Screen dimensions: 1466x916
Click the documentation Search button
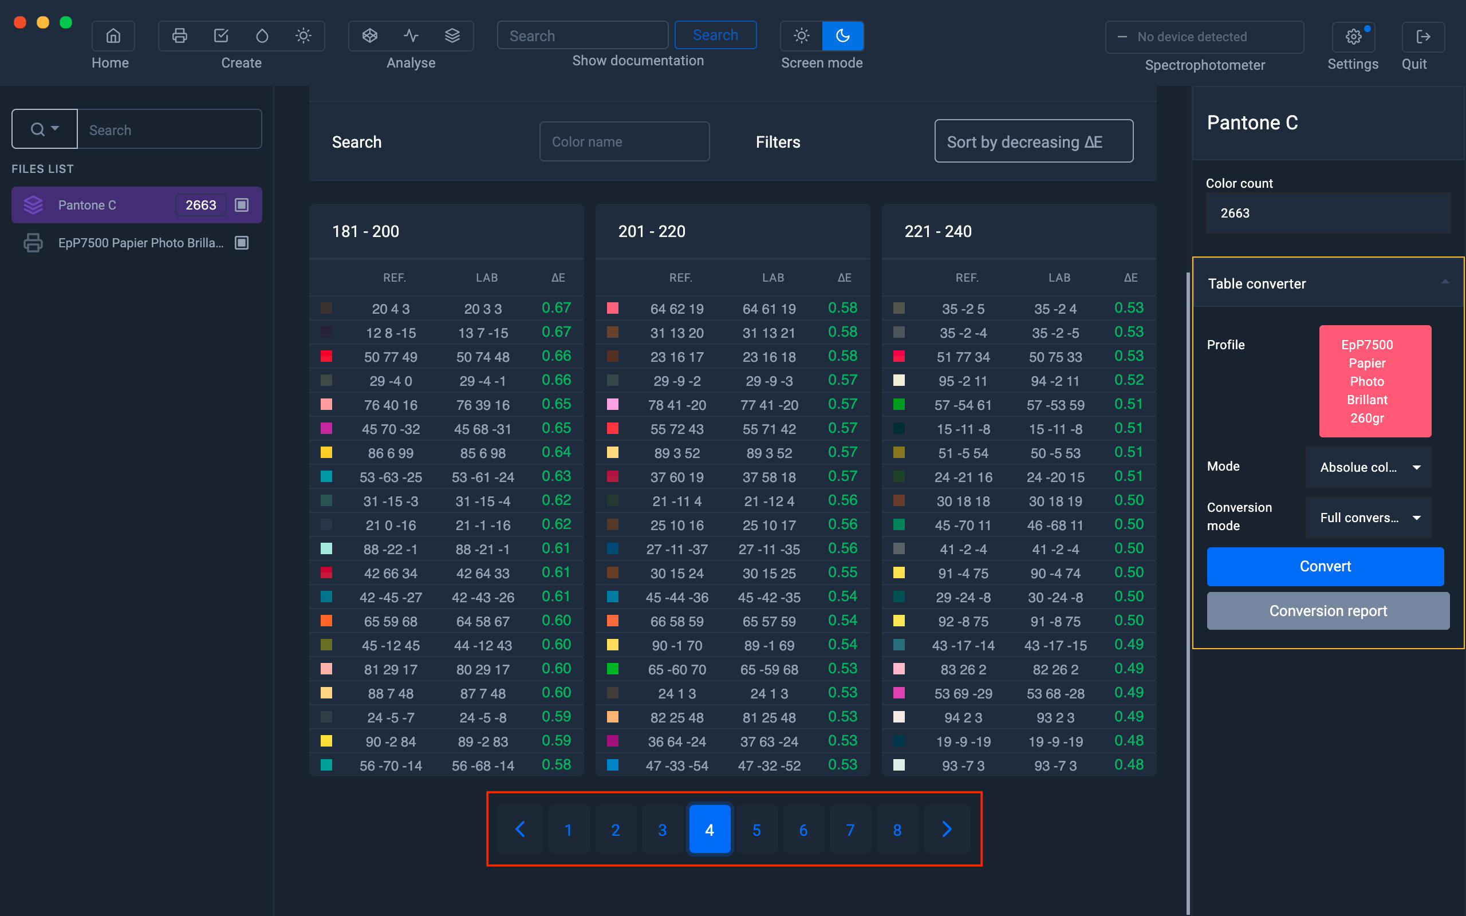pos(715,35)
